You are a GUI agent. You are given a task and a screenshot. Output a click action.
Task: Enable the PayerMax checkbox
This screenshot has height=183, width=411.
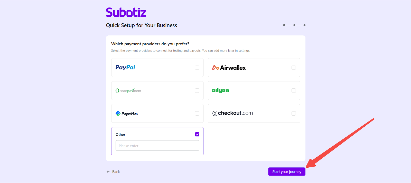point(197,113)
